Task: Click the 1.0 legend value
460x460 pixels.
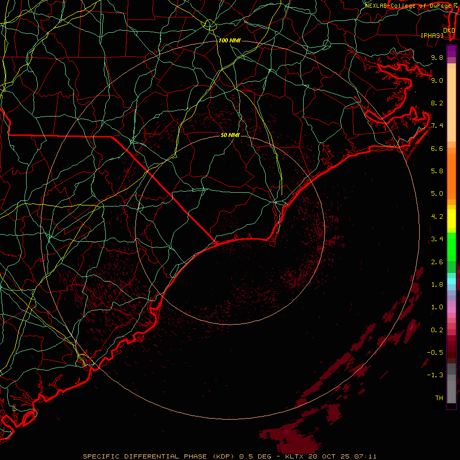Action: point(437,307)
